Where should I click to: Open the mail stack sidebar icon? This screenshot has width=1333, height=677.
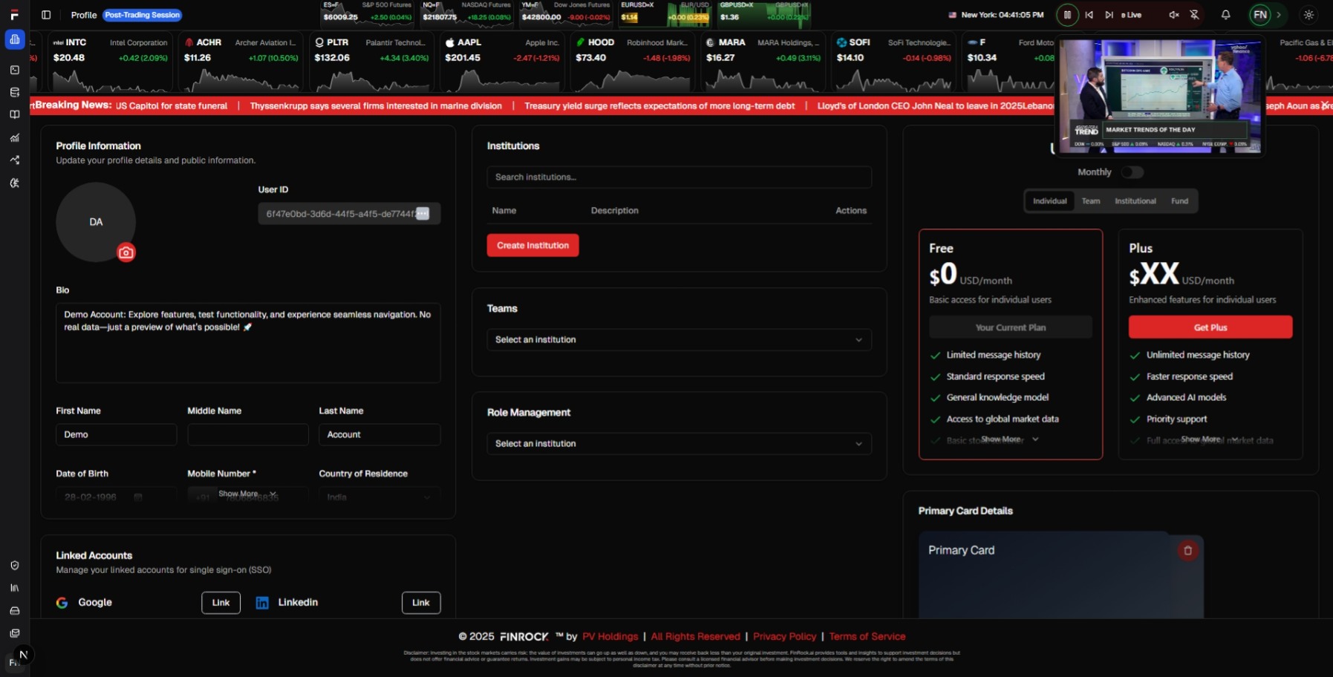coord(14,633)
